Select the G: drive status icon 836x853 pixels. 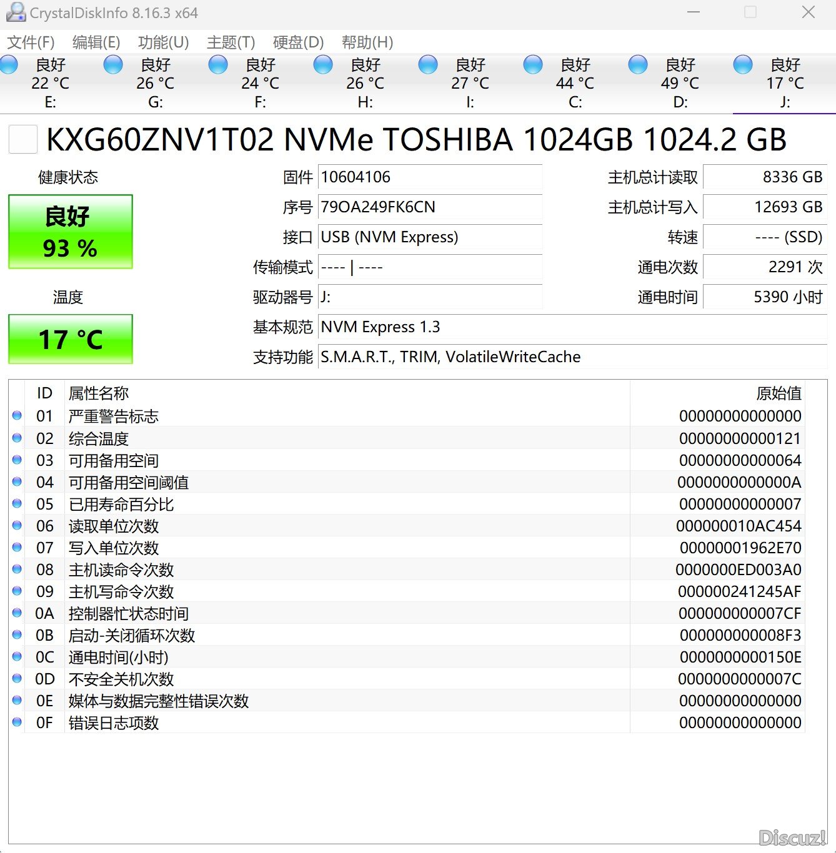(113, 65)
